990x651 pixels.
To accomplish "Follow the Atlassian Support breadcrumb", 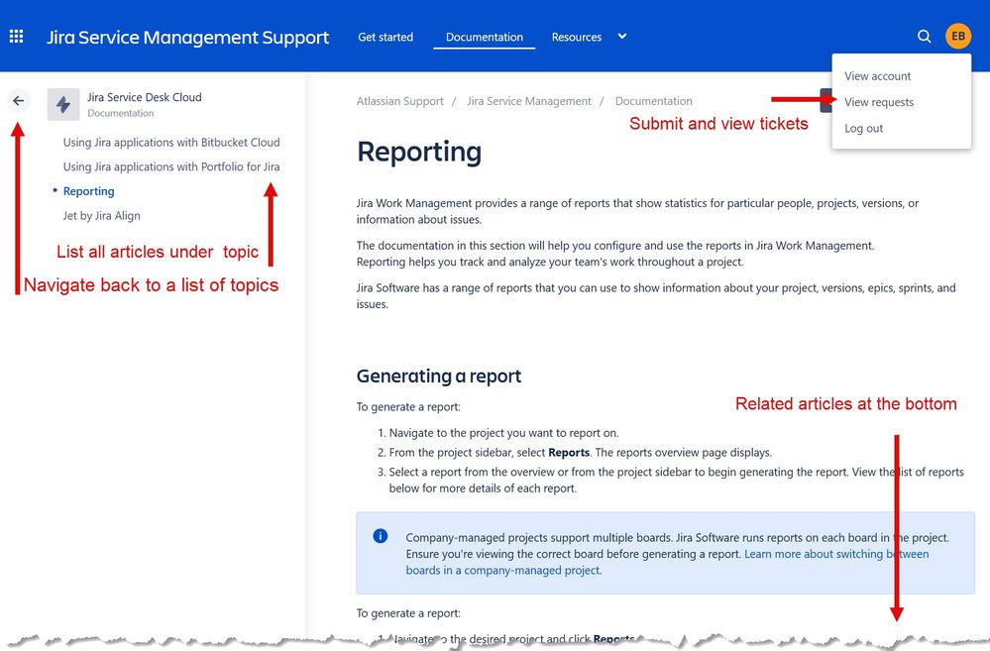I will pyautogui.click(x=399, y=101).
